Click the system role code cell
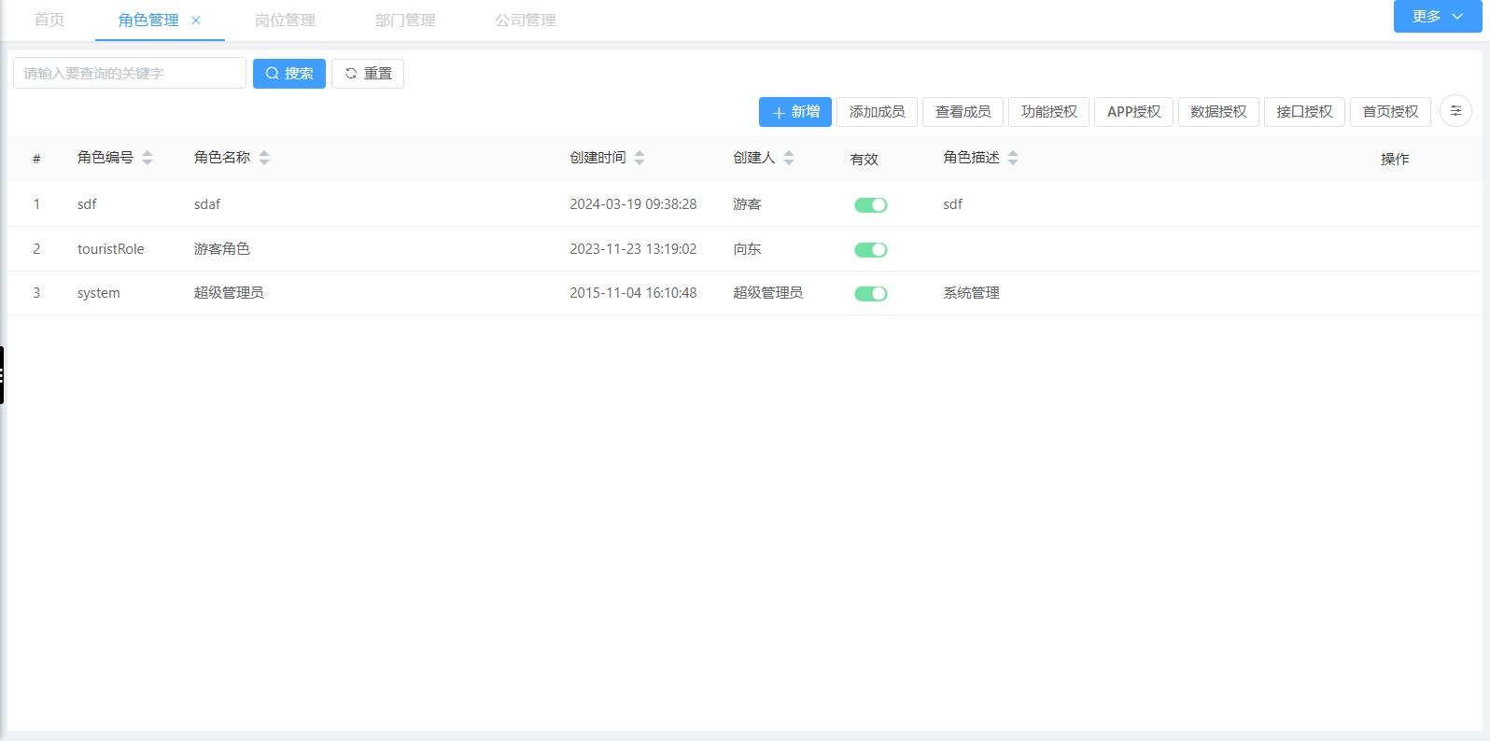The height and width of the screenshot is (741, 1490). coord(99,293)
